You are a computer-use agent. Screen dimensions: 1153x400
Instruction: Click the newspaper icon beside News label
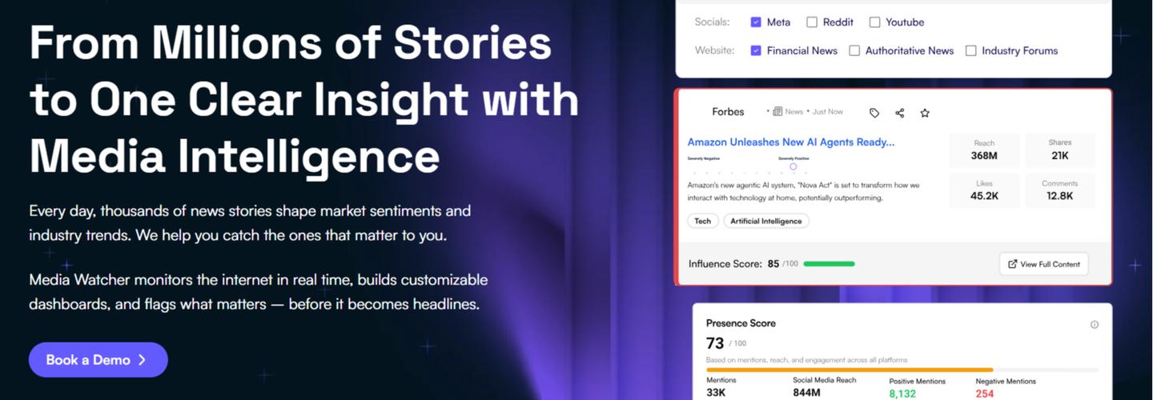[777, 112]
